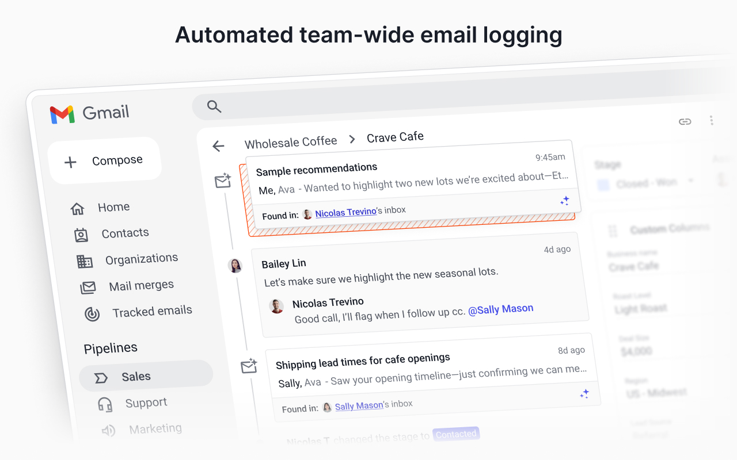This screenshot has height=460, width=737.
Task: Click the link icon in the top right
Action: pos(685,121)
